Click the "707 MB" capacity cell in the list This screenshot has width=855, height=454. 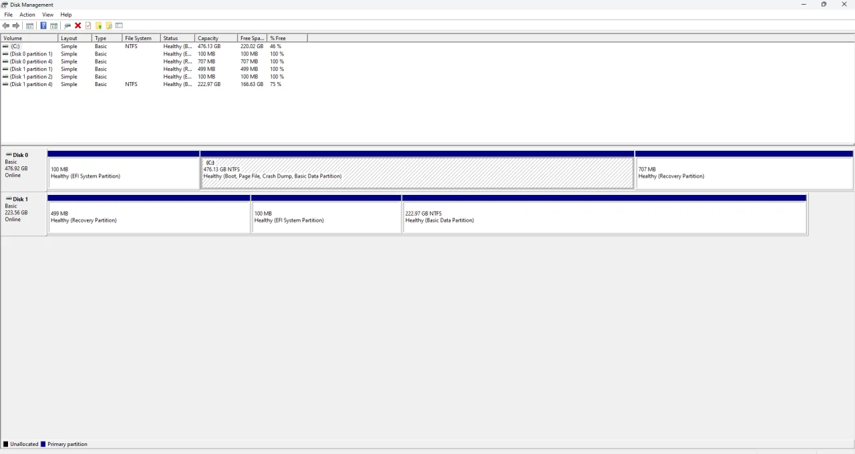[206, 61]
